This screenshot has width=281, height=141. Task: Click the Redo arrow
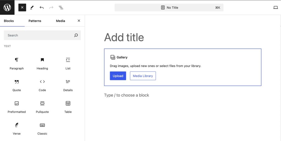coord(51,7)
